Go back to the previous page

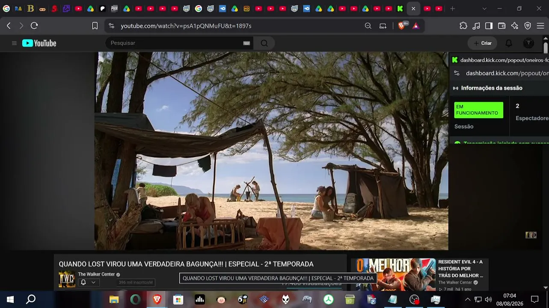coord(9,26)
